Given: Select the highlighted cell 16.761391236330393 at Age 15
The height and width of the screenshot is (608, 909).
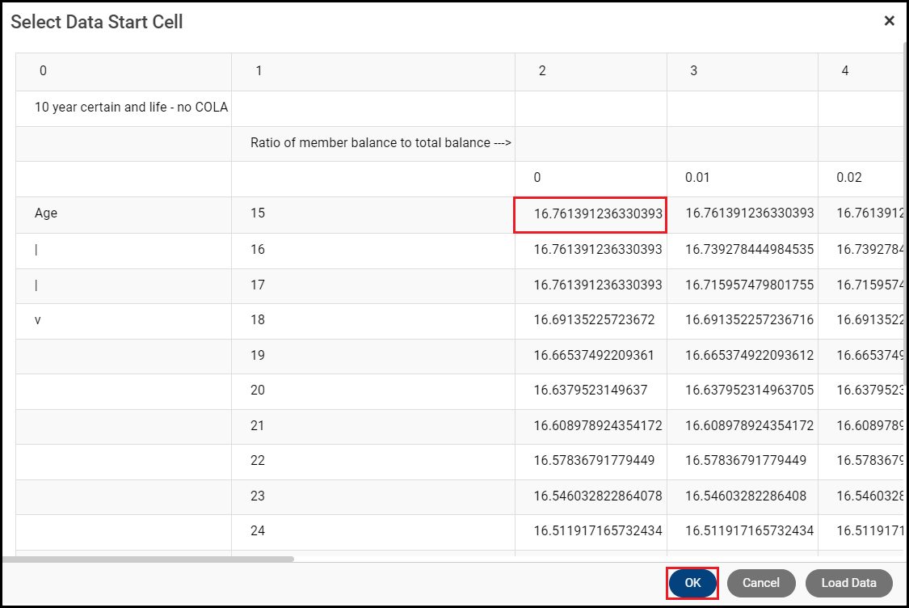Looking at the screenshot, I should (x=598, y=213).
